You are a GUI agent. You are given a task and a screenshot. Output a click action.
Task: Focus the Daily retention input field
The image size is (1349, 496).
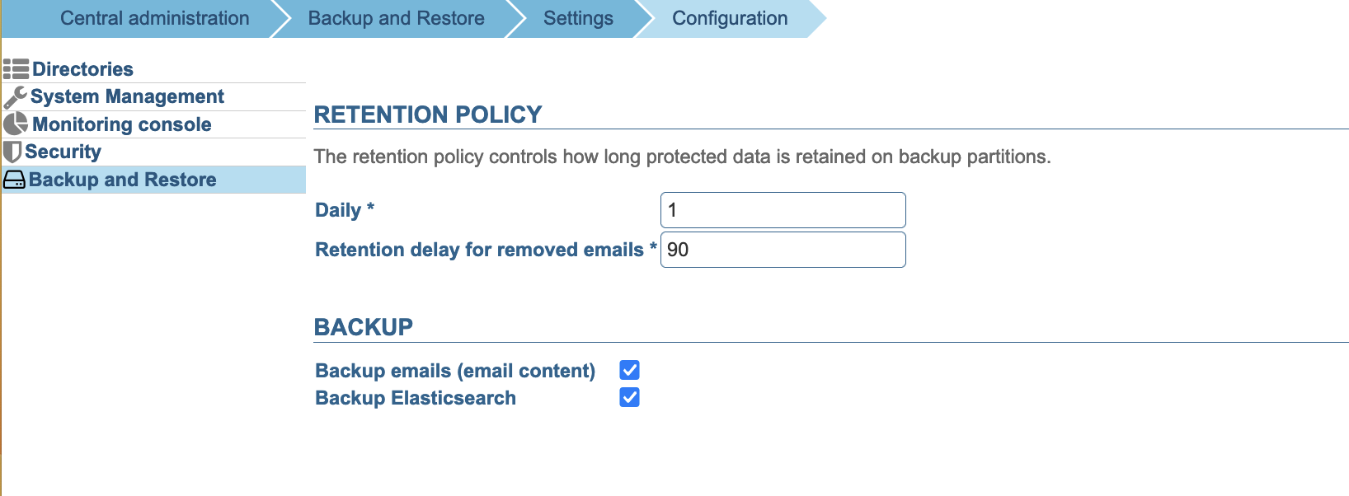click(783, 210)
